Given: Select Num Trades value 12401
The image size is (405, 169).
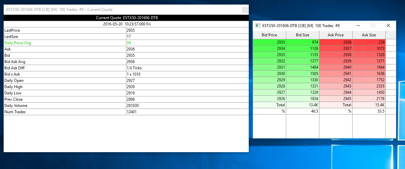Looking at the screenshot, I should pyautogui.click(x=132, y=112).
